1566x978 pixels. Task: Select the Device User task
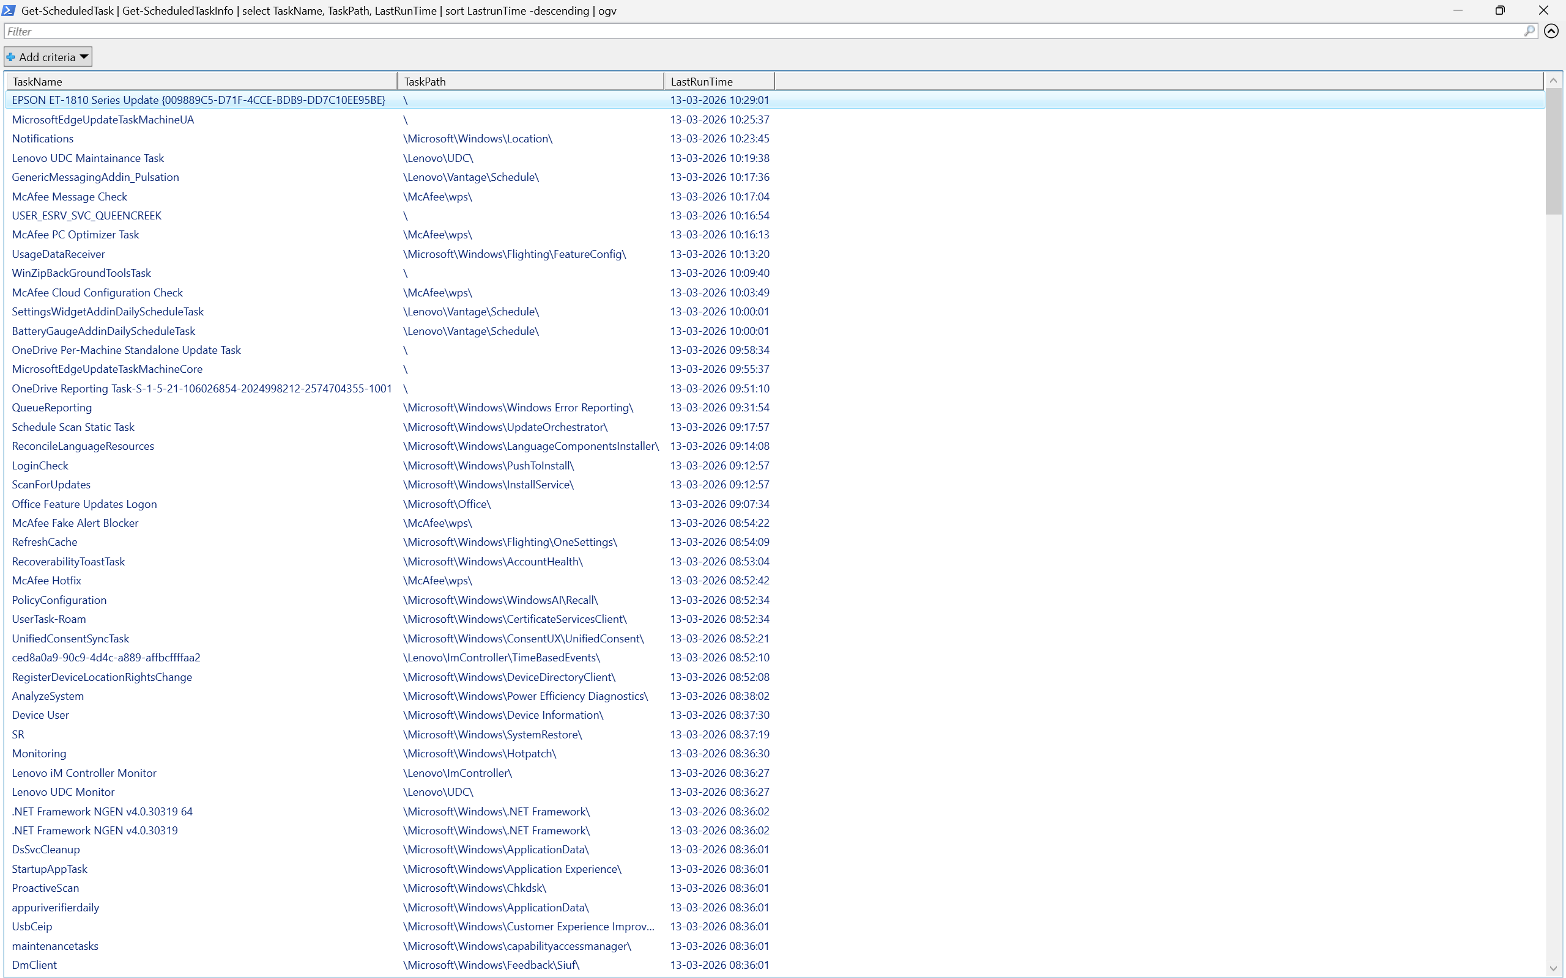775,715
